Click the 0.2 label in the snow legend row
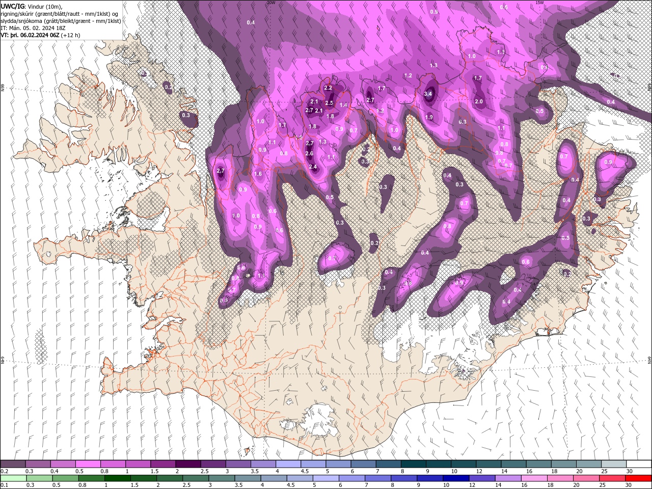 click(x=4, y=471)
